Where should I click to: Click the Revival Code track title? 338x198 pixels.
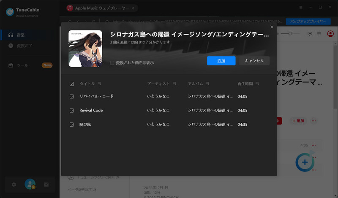click(x=91, y=110)
